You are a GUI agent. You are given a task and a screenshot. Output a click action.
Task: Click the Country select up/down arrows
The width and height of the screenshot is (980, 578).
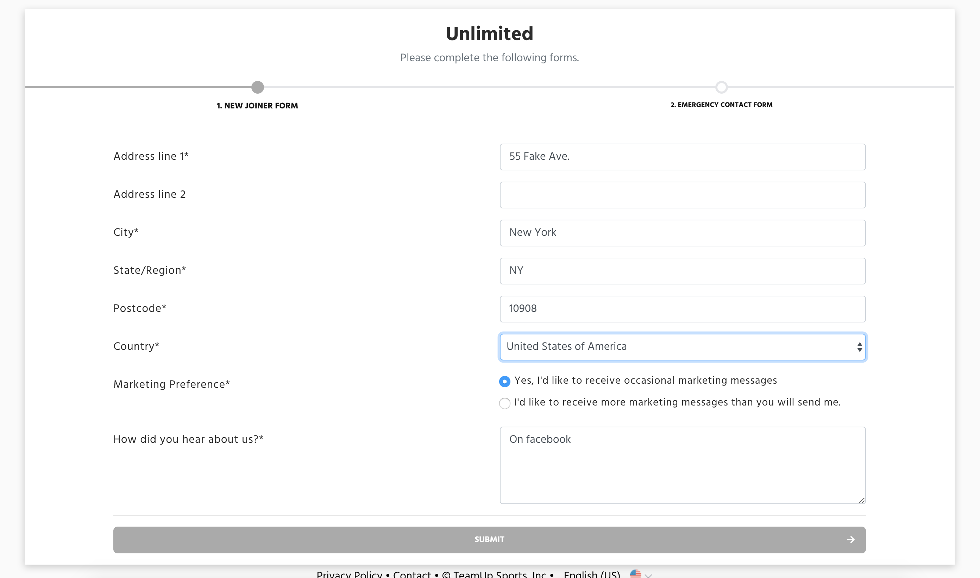859,347
